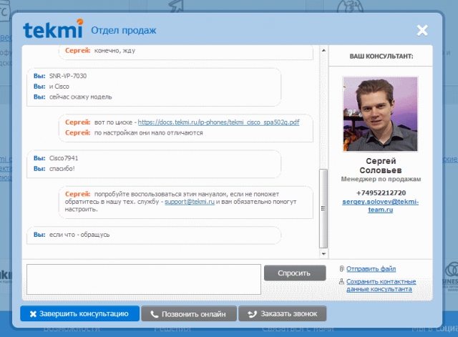This screenshot has height=337, width=458.
Task: Click the 'Отдел продаж' header title
Action: [124, 30]
